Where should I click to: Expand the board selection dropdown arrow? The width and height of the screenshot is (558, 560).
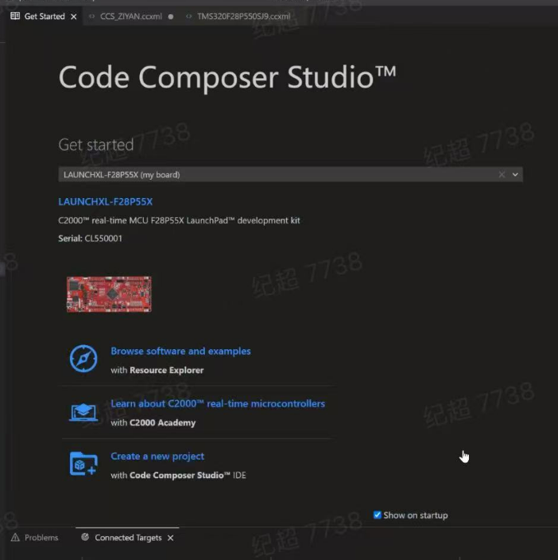click(515, 174)
